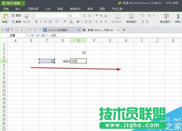The image size is (182, 131).
Task: Click the percent style icon
Action: (x=149, y=16)
